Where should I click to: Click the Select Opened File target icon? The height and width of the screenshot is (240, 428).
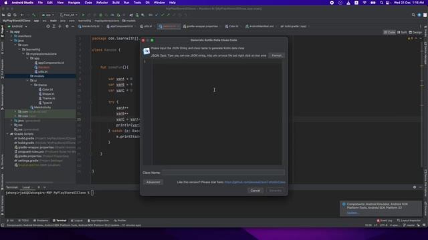pyautogui.click(x=48, y=27)
